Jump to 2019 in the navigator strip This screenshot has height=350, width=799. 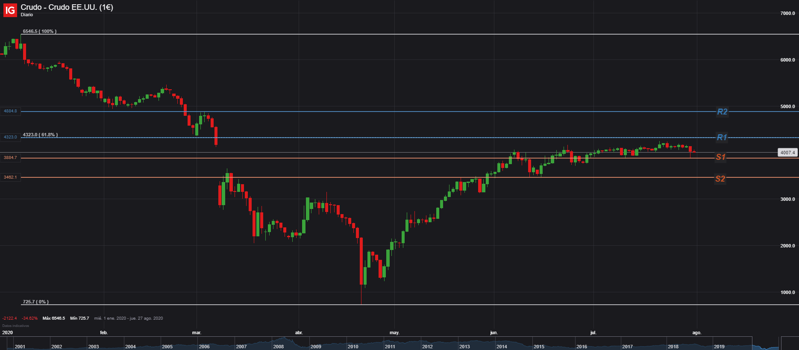pos(719,347)
